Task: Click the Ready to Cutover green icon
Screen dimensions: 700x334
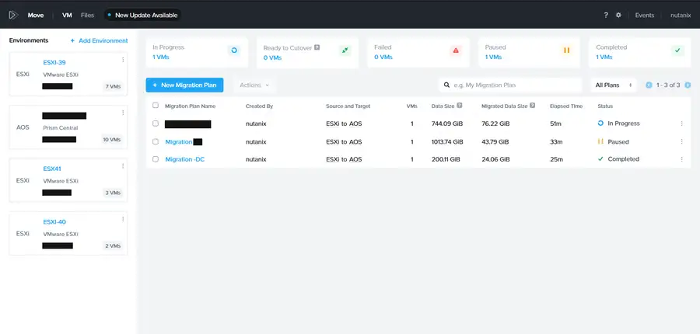Action: 345,50
